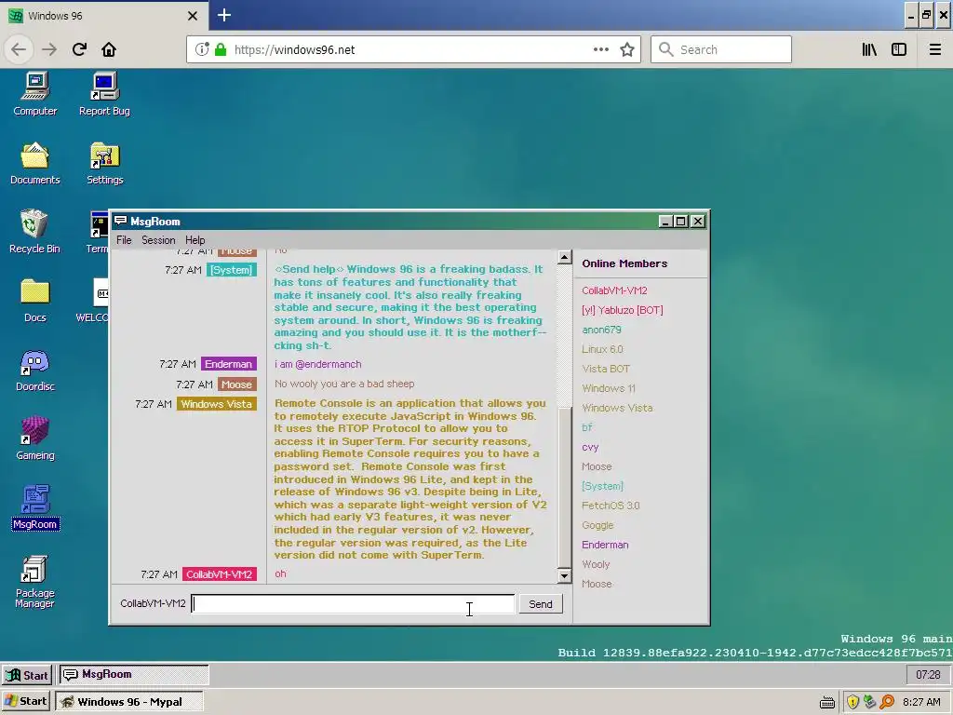Click the security shield tray icon
The height and width of the screenshot is (715, 953).
[852, 702]
